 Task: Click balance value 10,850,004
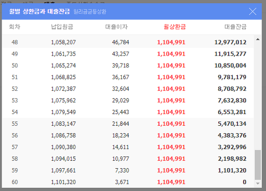pyautogui.click(x=230, y=65)
